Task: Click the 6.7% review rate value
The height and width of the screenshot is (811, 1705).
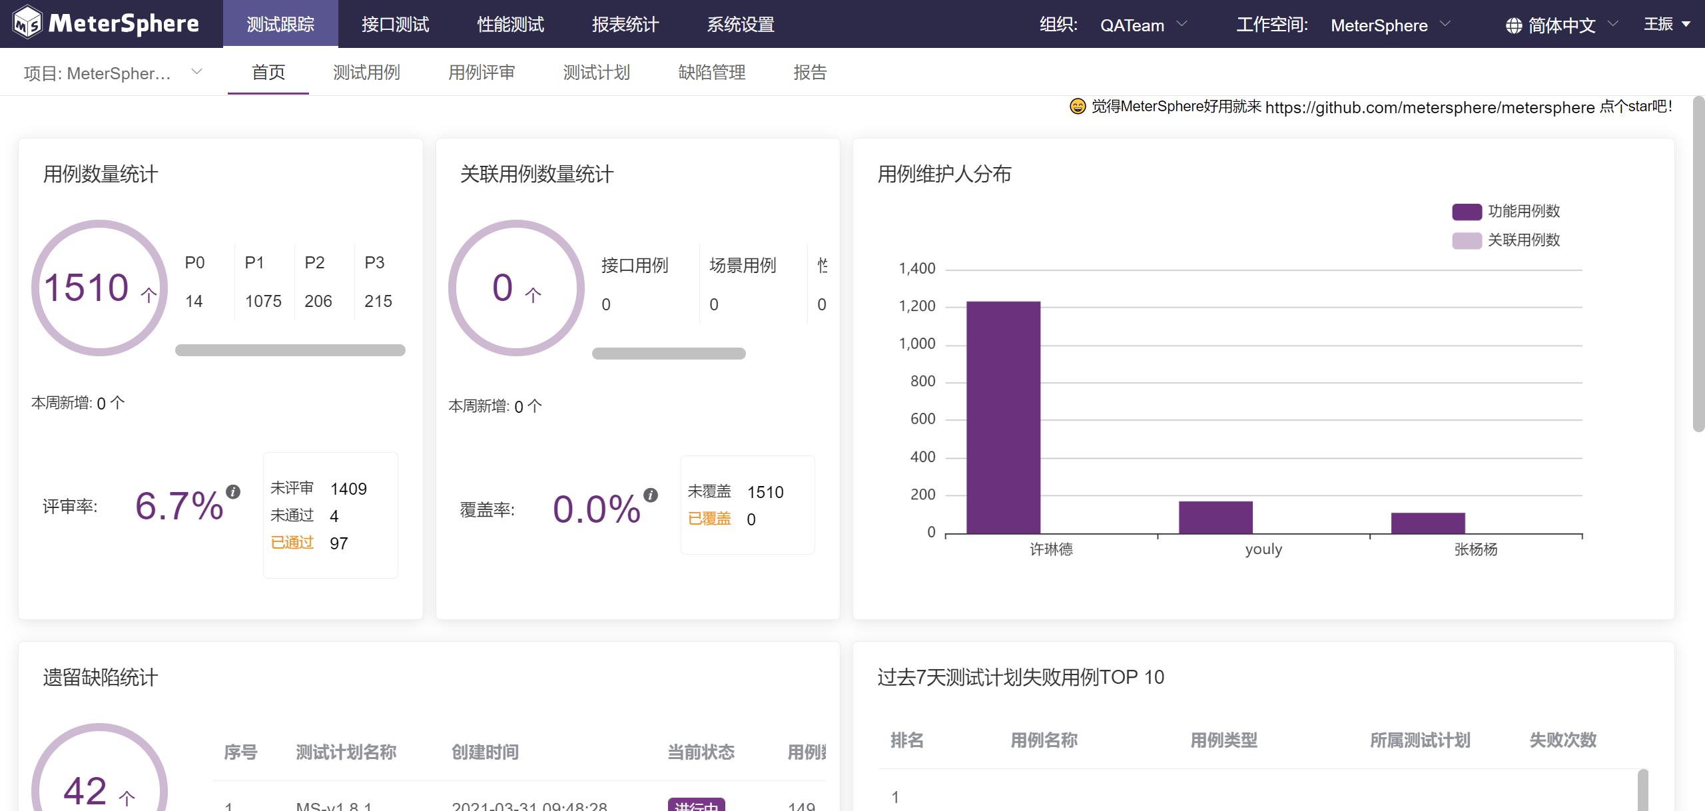Action: (179, 505)
